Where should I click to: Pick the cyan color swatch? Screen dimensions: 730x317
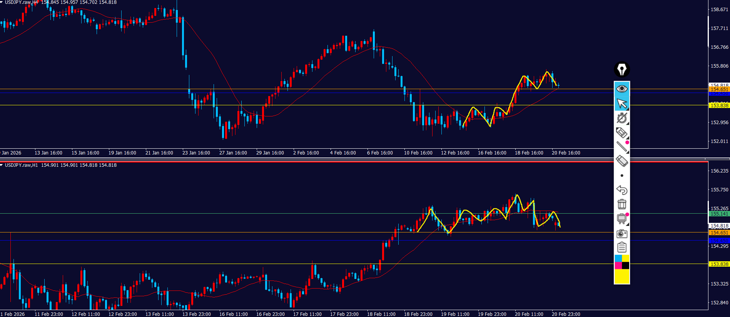[x=618, y=258]
